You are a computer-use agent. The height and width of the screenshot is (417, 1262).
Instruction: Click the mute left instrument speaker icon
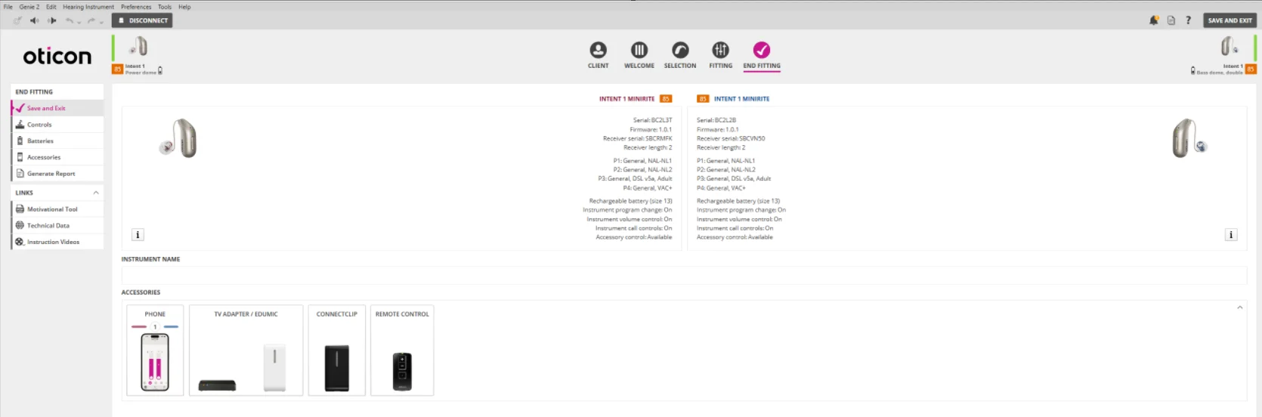(x=34, y=20)
